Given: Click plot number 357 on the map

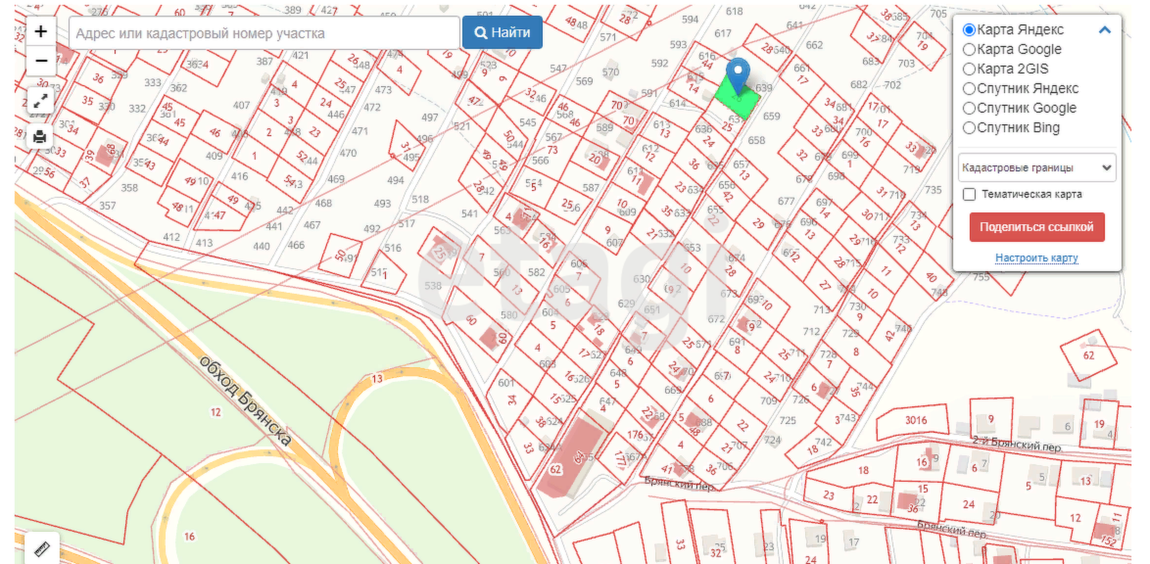Looking at the screenshot, I should tap(108, 205).
